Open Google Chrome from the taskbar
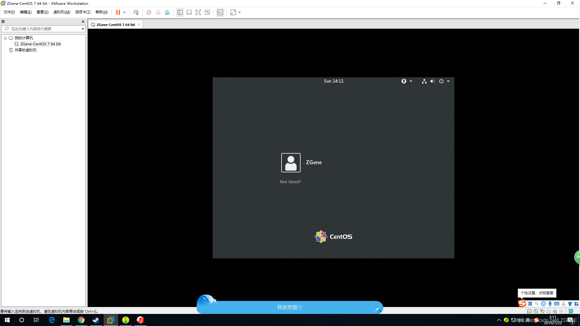Screen dimensions: 580x326 pyautogui.click(x=81, y=320)
